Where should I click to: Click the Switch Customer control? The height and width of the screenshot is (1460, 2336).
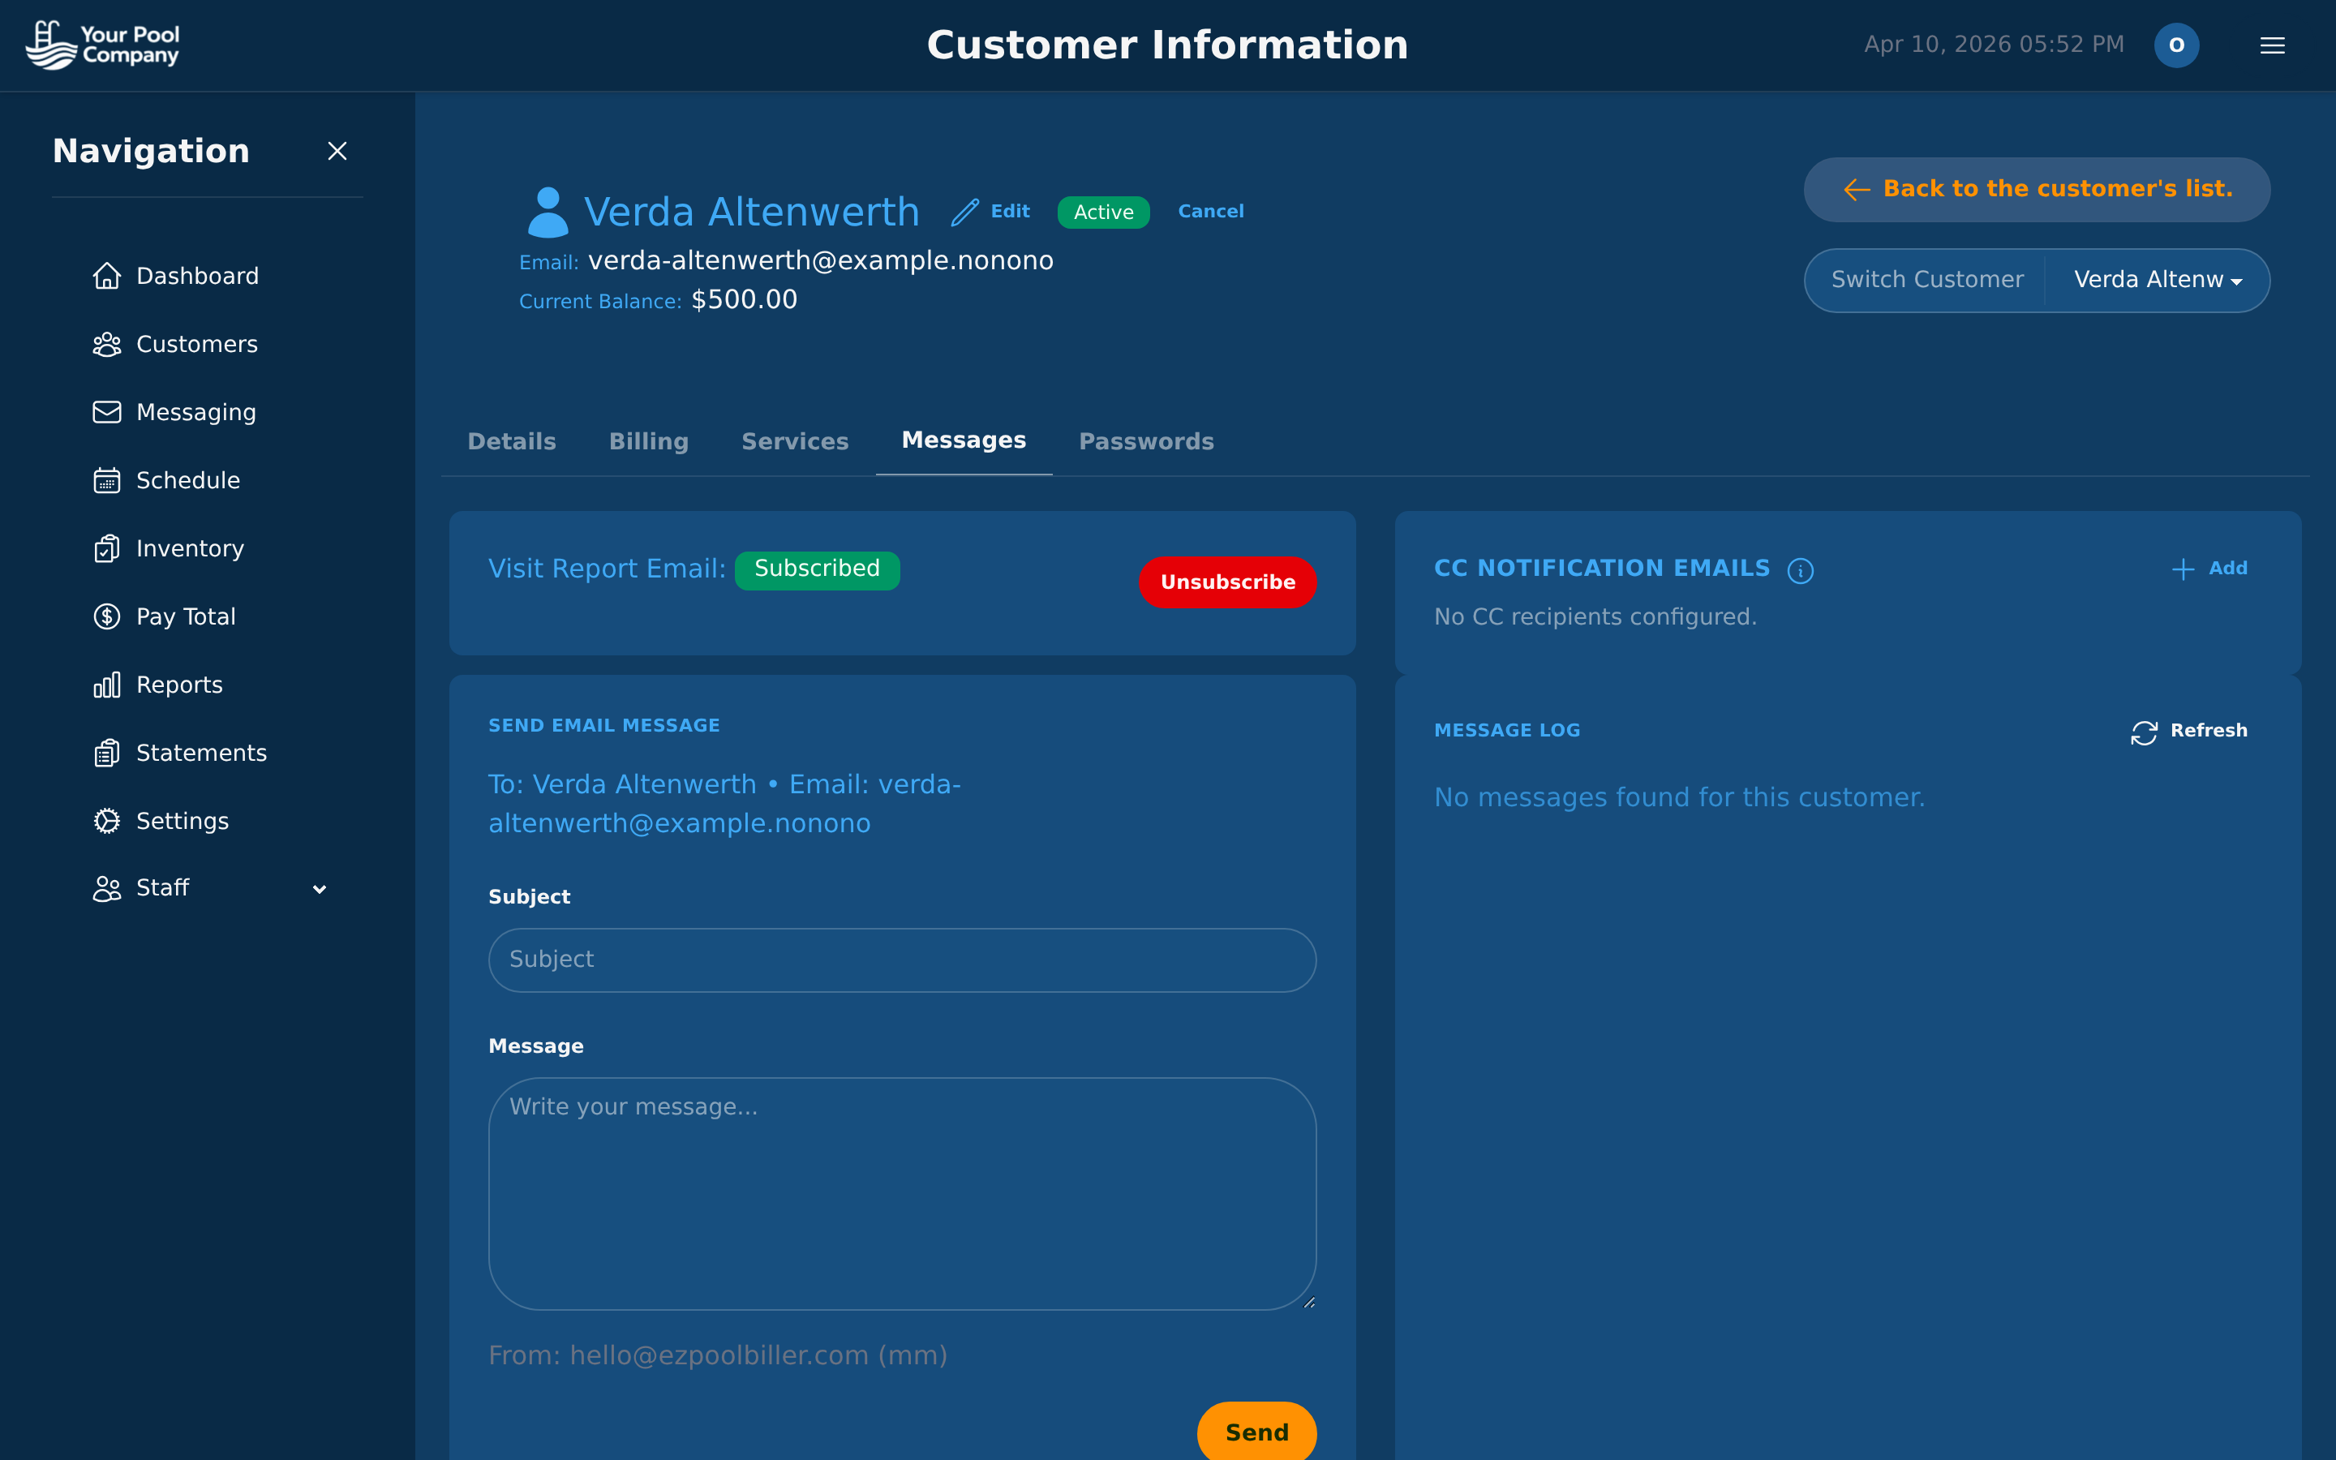(x=1926, y=279)
